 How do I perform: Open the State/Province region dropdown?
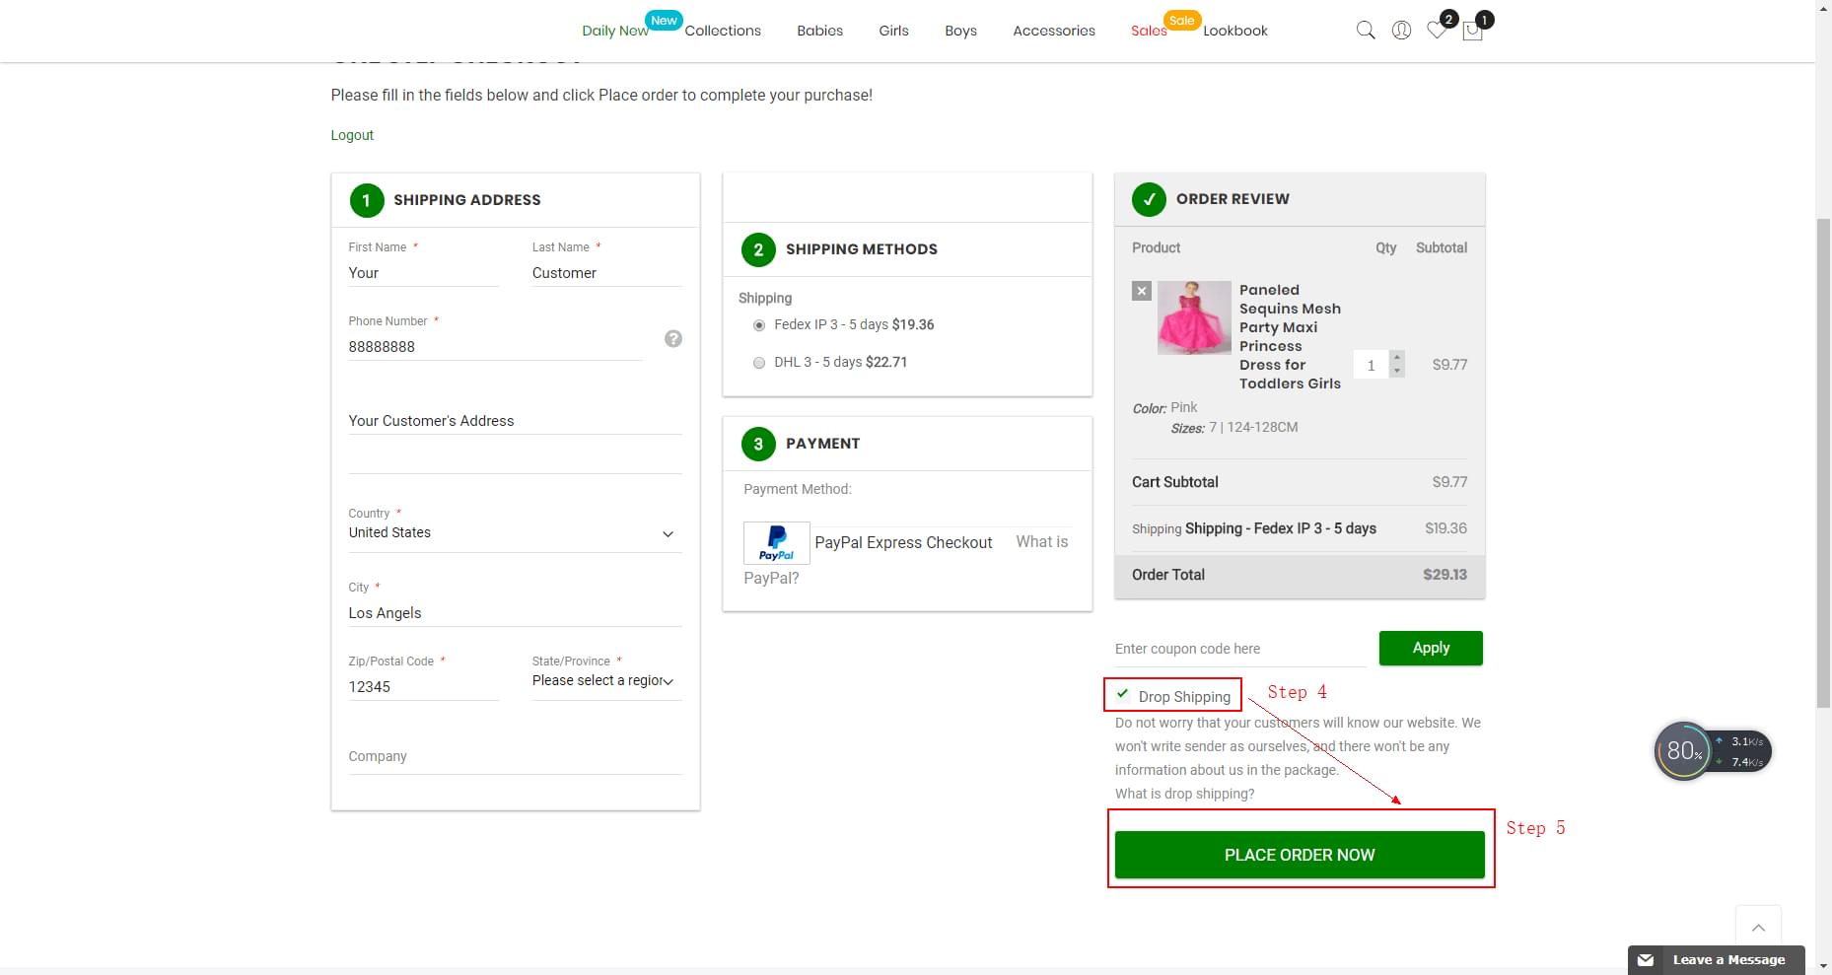669,681
